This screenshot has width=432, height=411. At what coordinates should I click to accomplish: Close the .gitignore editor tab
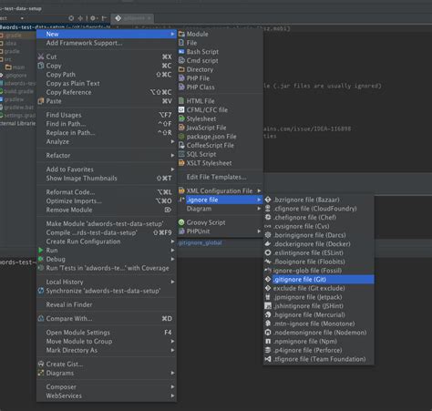point(149,18)
